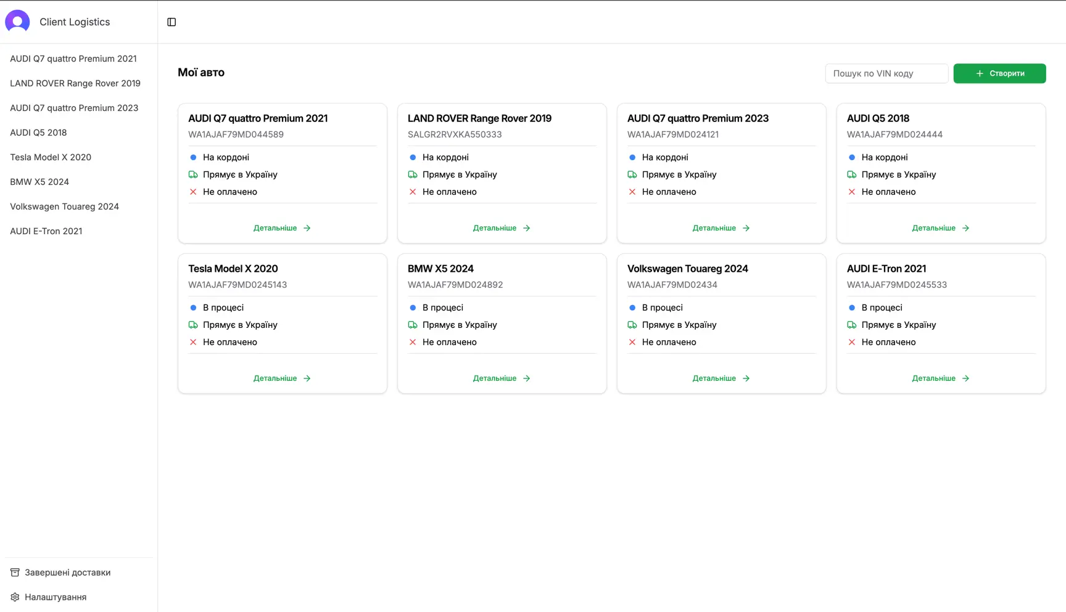
Task: Click VIN WA1AJAF79MD044589 text
Action: coord(236,134)
